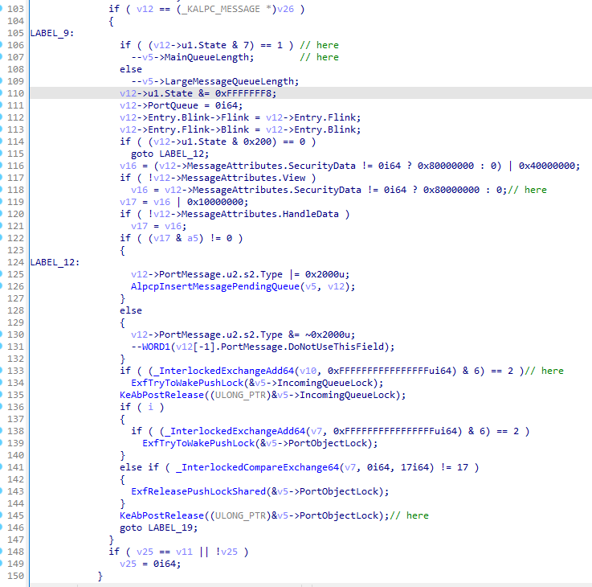
Task: Click _InterlockedExchangeAdd64 on line 138
Action: pyautogui.click(x=235, y=431)
